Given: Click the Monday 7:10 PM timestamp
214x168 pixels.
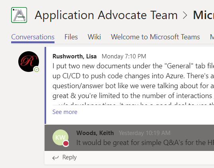Looking at the screenshot, I should click(124, 56).
